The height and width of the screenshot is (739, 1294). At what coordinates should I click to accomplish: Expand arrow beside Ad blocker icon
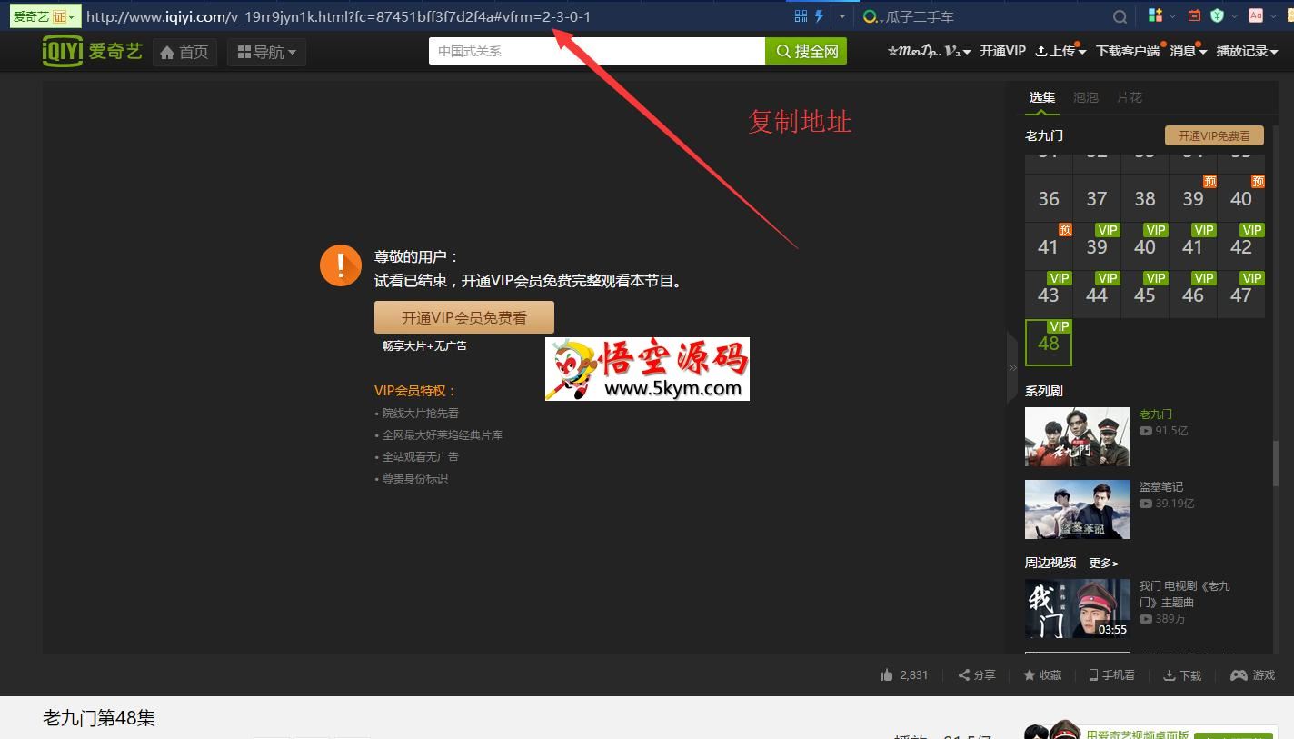pyautogui.click(x=1274, y=16)
